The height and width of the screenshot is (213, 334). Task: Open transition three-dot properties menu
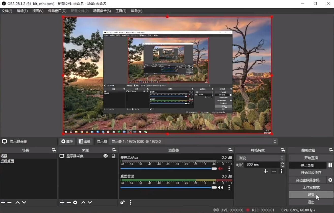[281, 171]
